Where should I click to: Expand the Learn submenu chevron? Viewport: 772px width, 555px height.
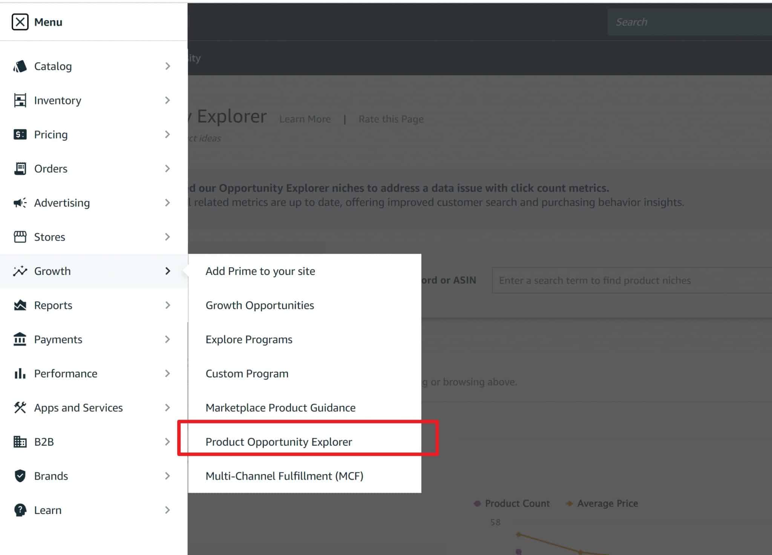168,510
